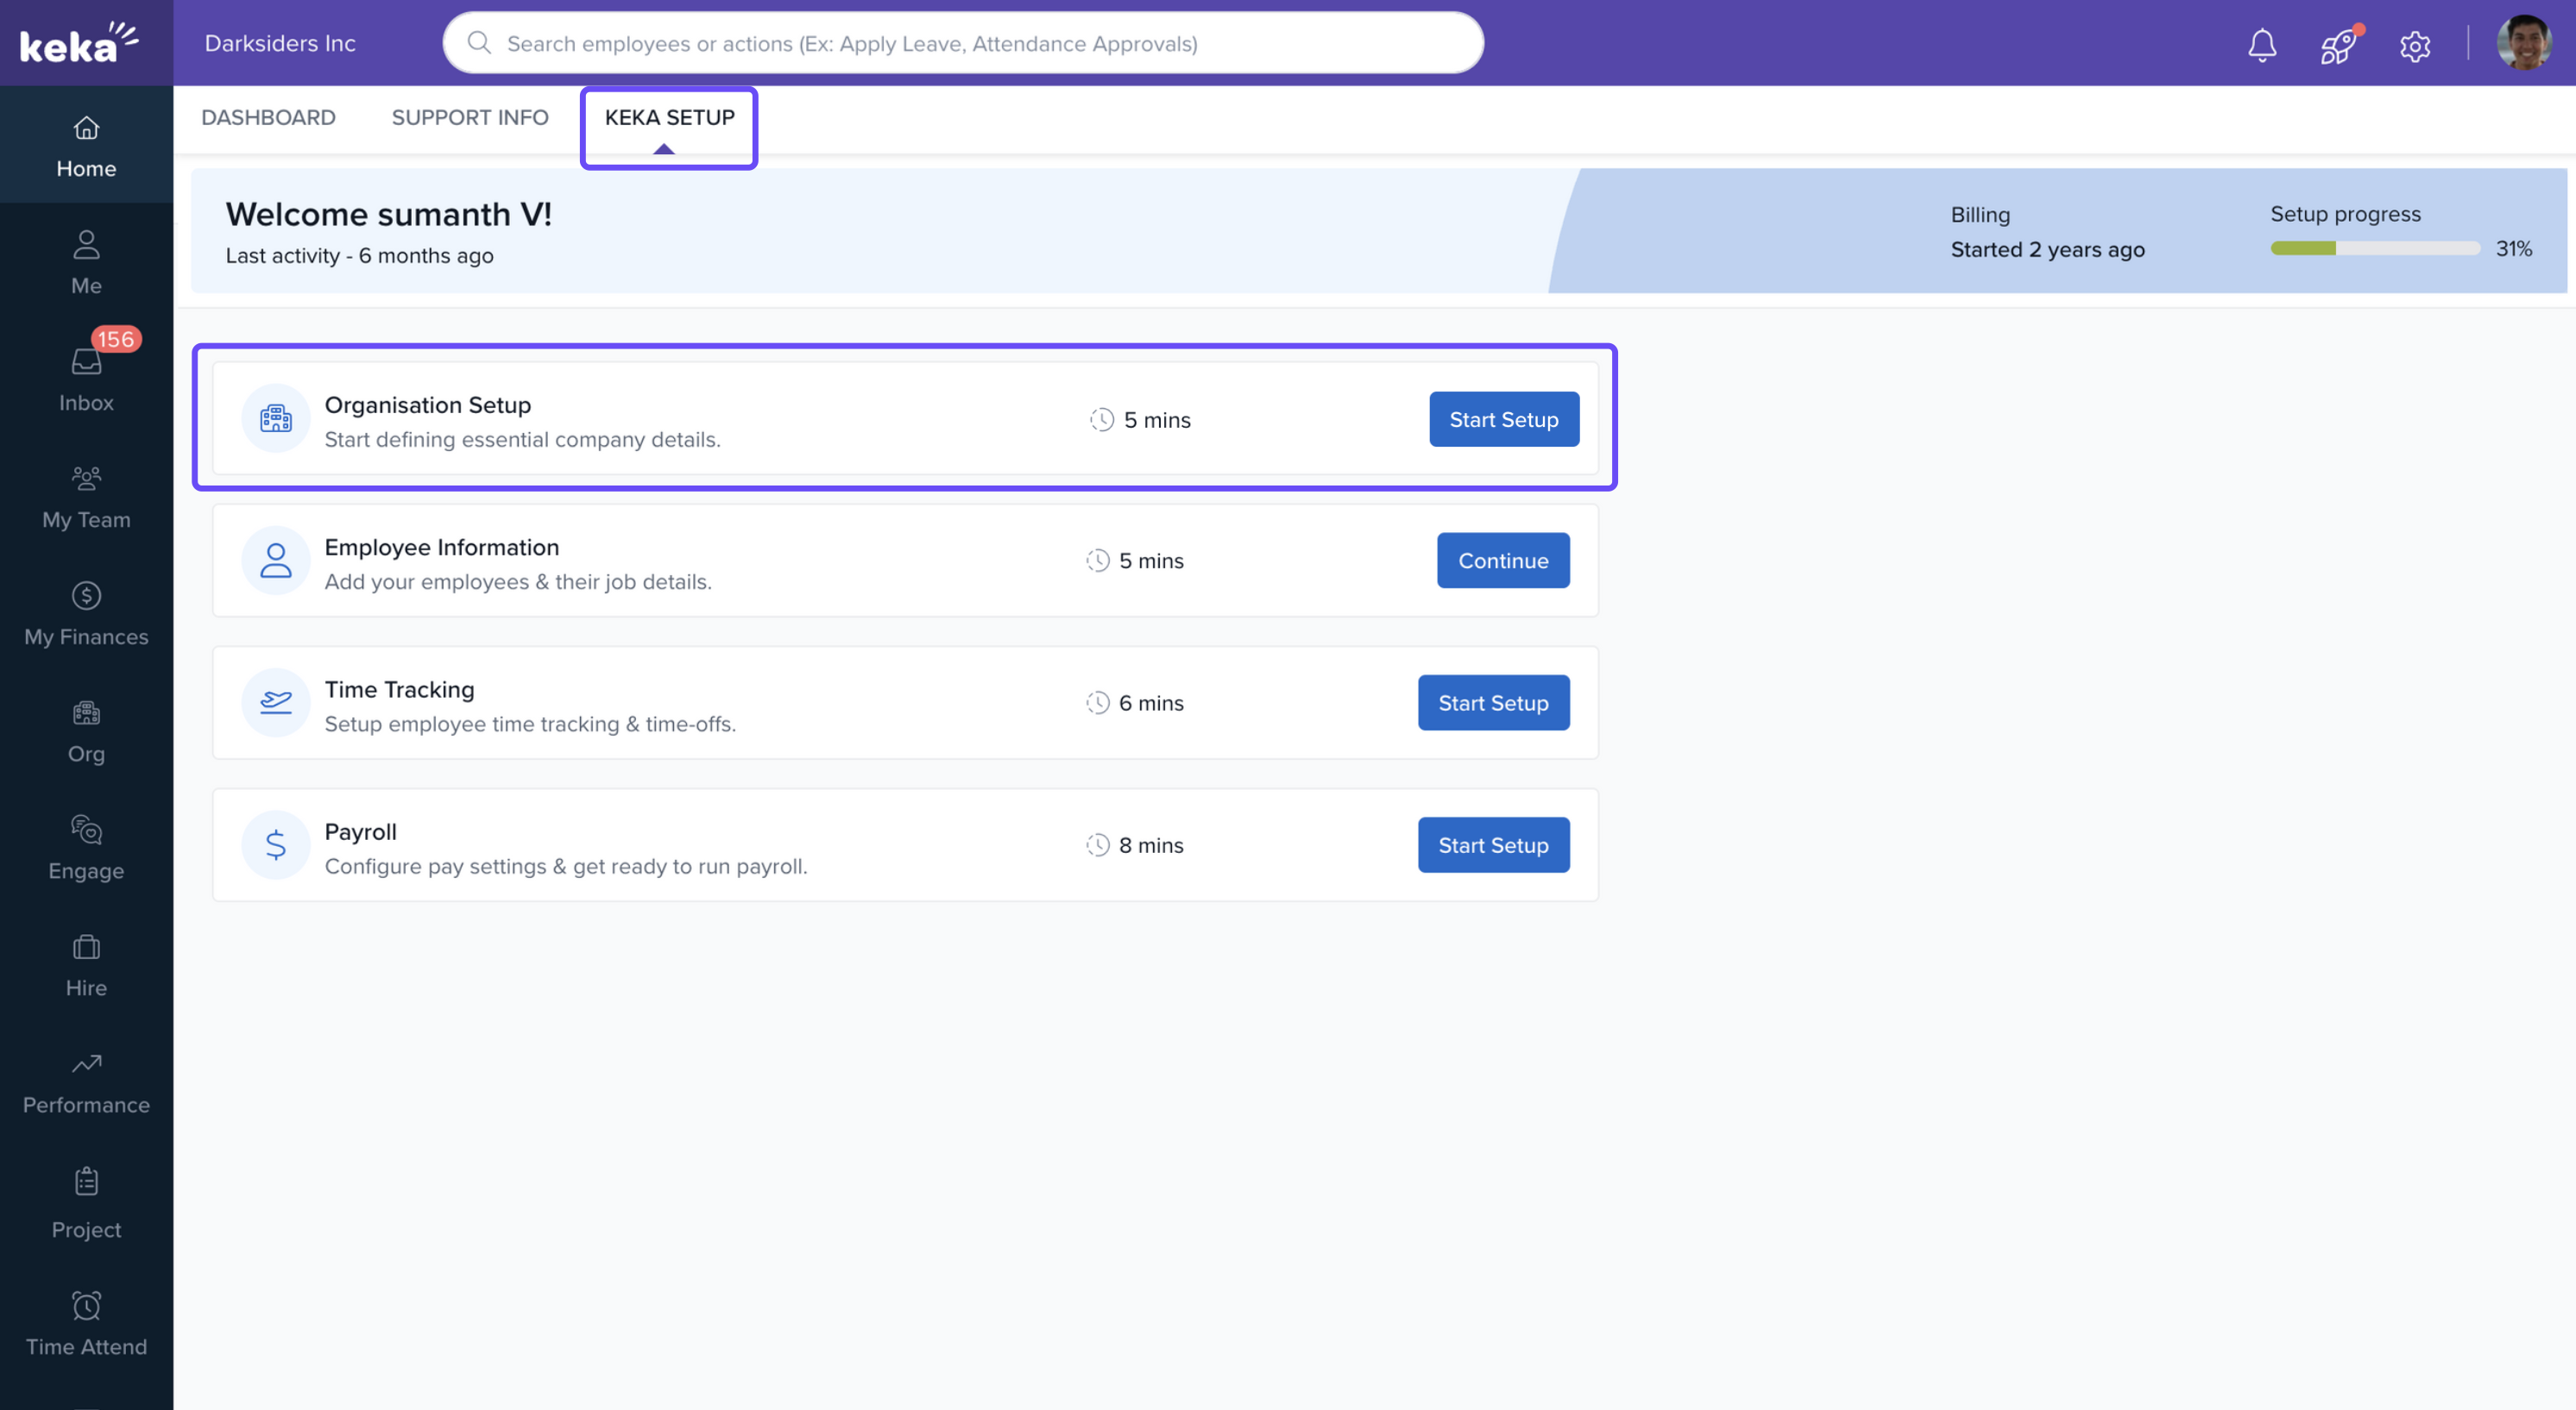The height and width of the screenshot is (1410, 2576).
Task: Open the Project sidebar item
Action: (86, 1203)
